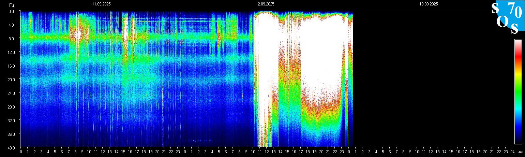Image resolution: width=525 pixels, height=157 pixels.
Task: Click hour 18 label under 13.09.2025
Action: [471, 152]
